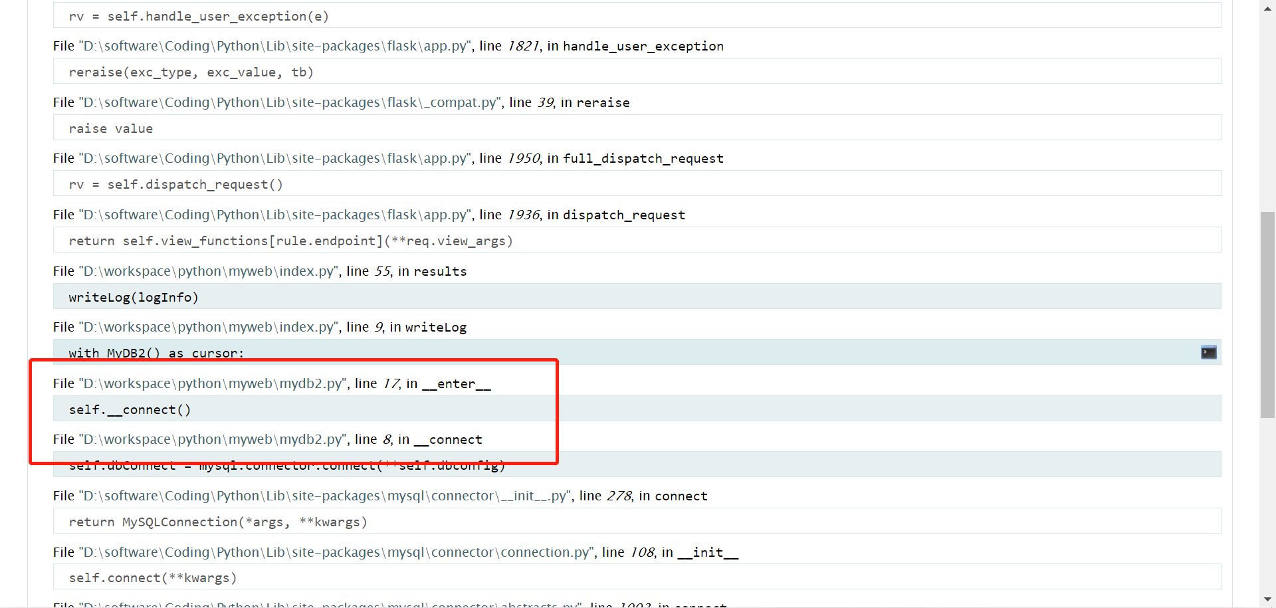Click line number 278 in connector __init__.py
Image resolution: width=1276 pixels, height=608 pixels.
(619, 496)
